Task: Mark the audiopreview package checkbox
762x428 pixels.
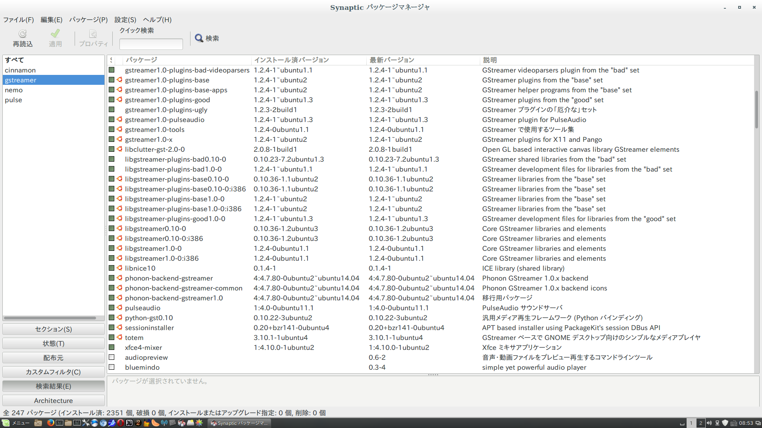Action: pyautogui.click(x=112, y=357)
